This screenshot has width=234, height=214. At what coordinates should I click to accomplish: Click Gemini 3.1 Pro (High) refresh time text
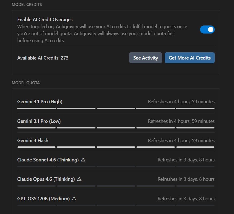pyautogui.click(x=181, y=102)
